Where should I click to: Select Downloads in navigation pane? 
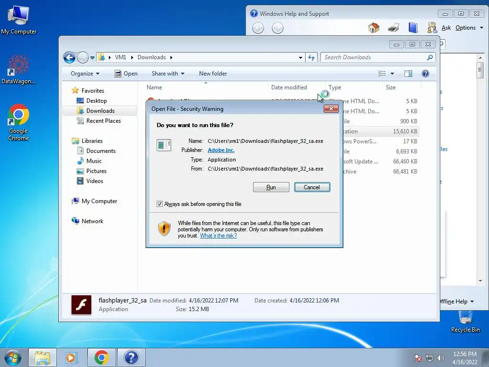tap(100, 111)
